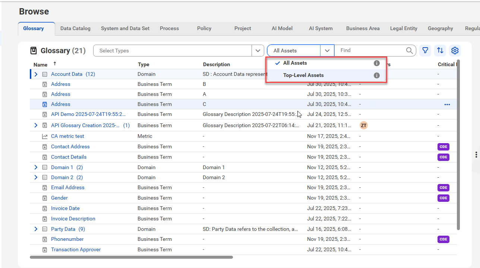Viewport: 480px width, 268px height.
Task: Click the Name column sort arrow
Action: [55, 64]
